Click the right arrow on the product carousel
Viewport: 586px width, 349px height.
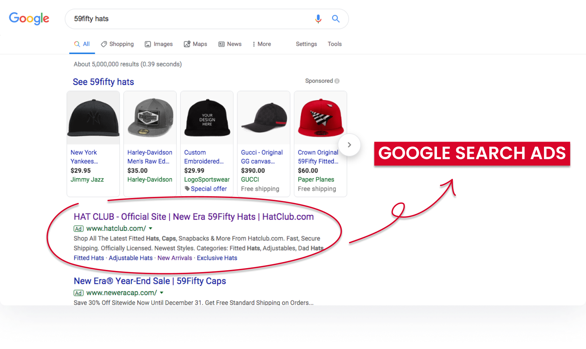click(x=349, y=145)
